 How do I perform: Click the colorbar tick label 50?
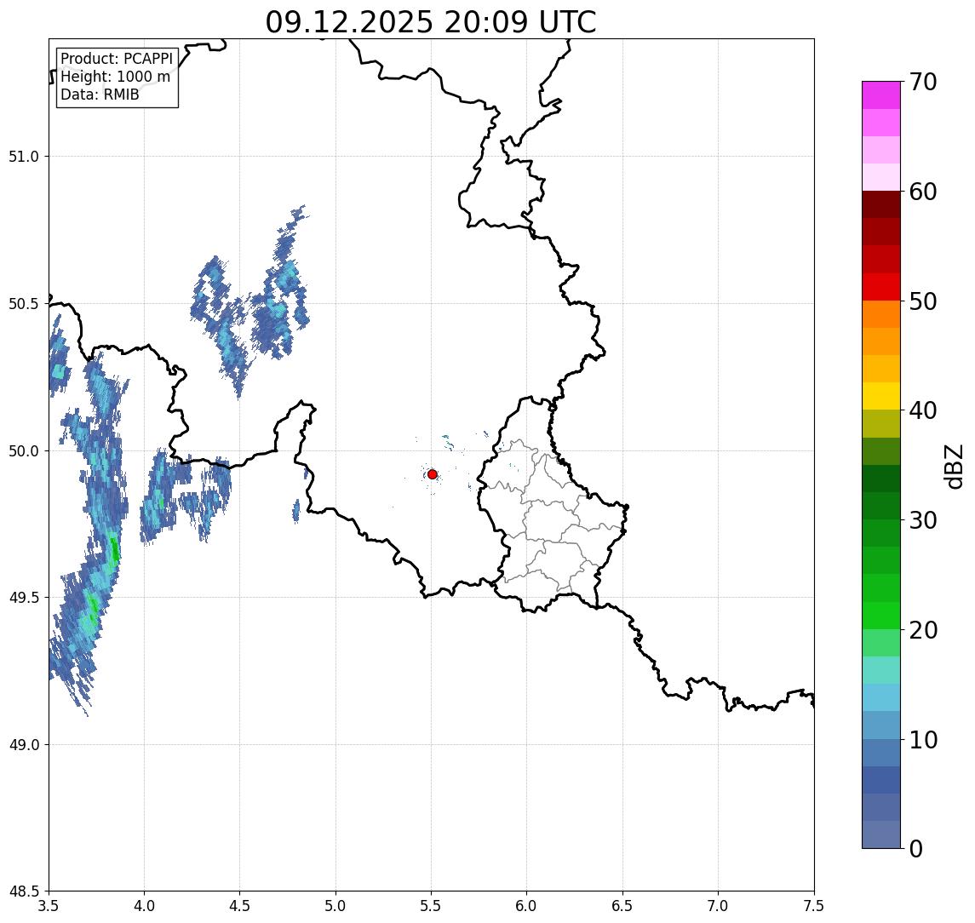(x=923, y=301)
